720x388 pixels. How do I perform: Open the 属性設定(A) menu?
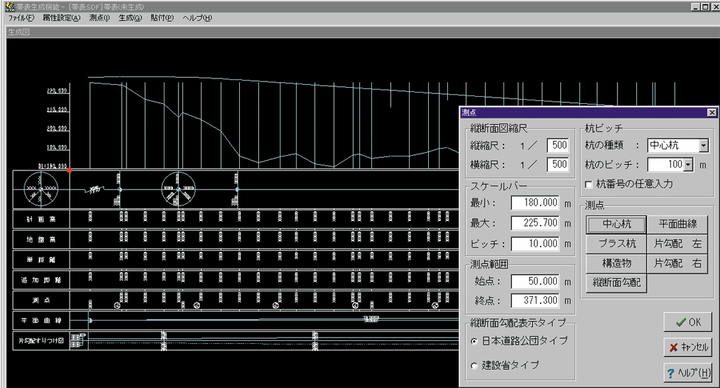pos(61,18)
